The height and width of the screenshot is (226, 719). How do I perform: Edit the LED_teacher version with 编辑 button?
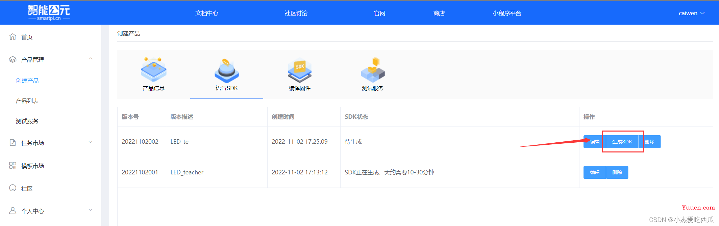pyautogui.click(x=595, y=172)
